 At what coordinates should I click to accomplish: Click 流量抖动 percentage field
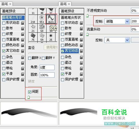coord(135,29)
